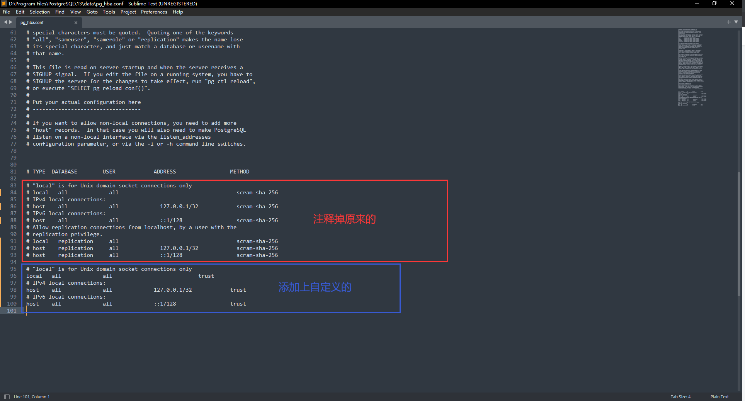Image resolution: width=745 pixels, height=401 pixels.
Task: Click the tab back arrow icon
Action: (x=5, y=22)
